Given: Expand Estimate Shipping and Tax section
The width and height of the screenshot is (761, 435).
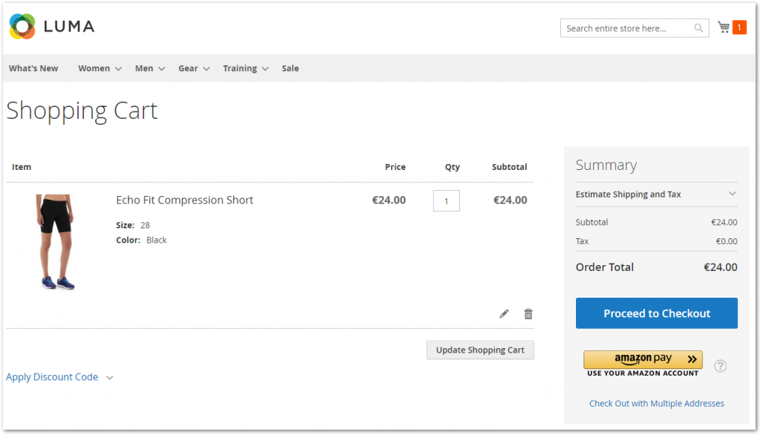Looking at the screenshot, I should 656,194.
